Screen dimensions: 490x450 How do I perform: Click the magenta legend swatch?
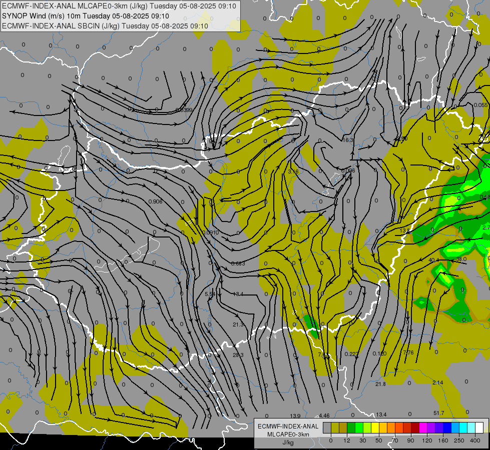423,427
